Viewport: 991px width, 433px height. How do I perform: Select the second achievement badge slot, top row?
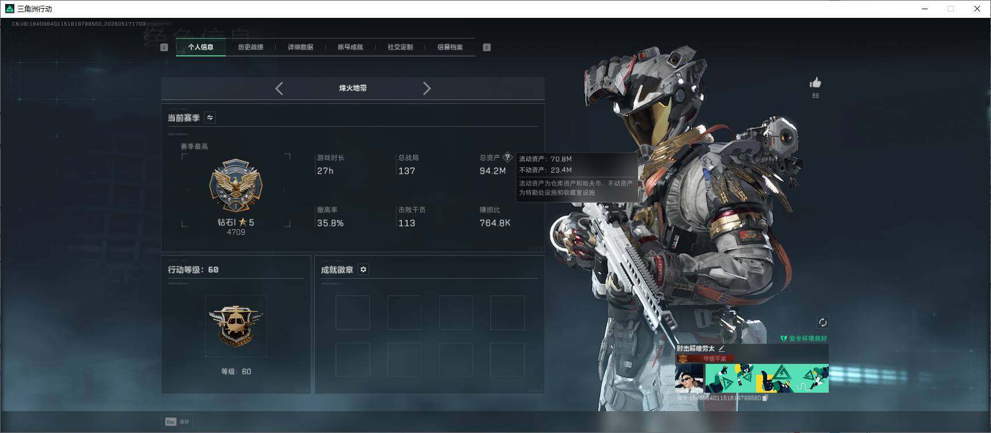click(405, 313)
